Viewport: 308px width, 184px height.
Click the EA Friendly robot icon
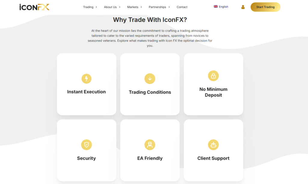click(x=150, y=145)
